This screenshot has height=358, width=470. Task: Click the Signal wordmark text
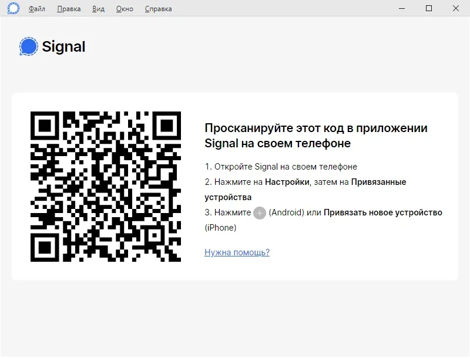[63, 47]
